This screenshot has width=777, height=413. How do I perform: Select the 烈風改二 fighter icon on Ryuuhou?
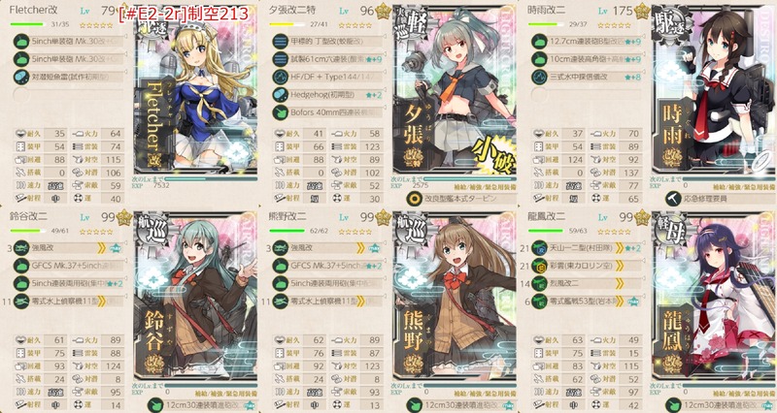(x=539, y=283)
